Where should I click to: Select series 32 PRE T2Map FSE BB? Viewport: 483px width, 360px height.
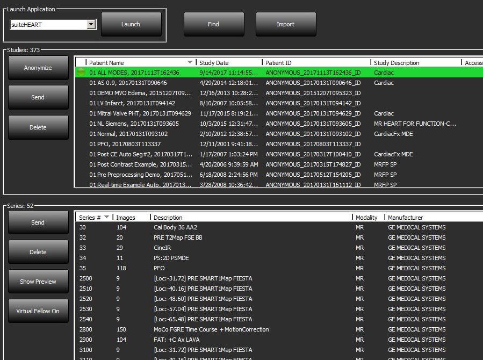tap(279, 237)
